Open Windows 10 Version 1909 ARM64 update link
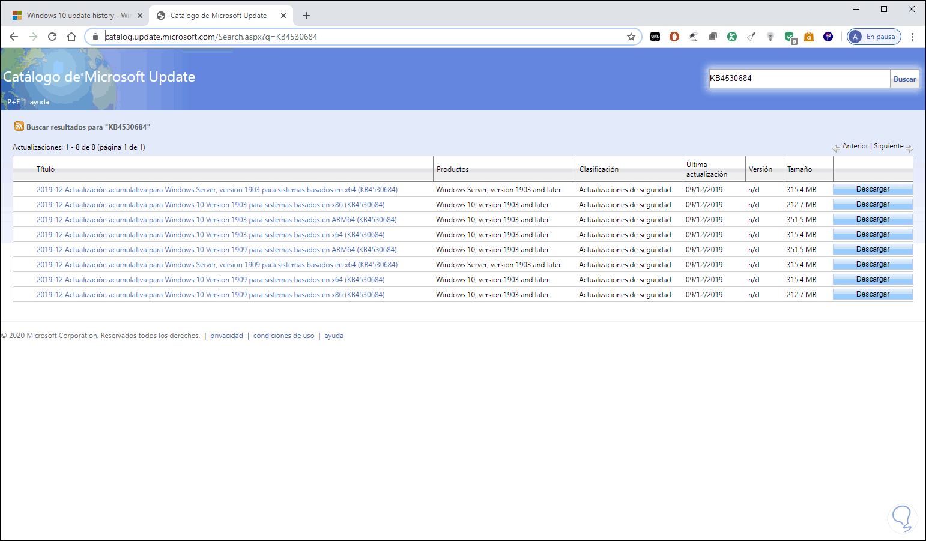Screen dimensions: 926x541 [216, 250]
